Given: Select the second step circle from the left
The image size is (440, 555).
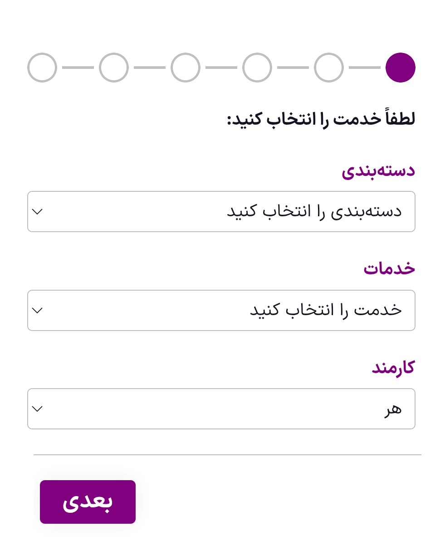Looking at the screenshot, I should pos(114,68).
